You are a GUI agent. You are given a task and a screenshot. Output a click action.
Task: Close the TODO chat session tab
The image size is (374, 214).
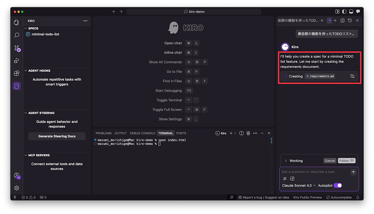click(322, 20)
